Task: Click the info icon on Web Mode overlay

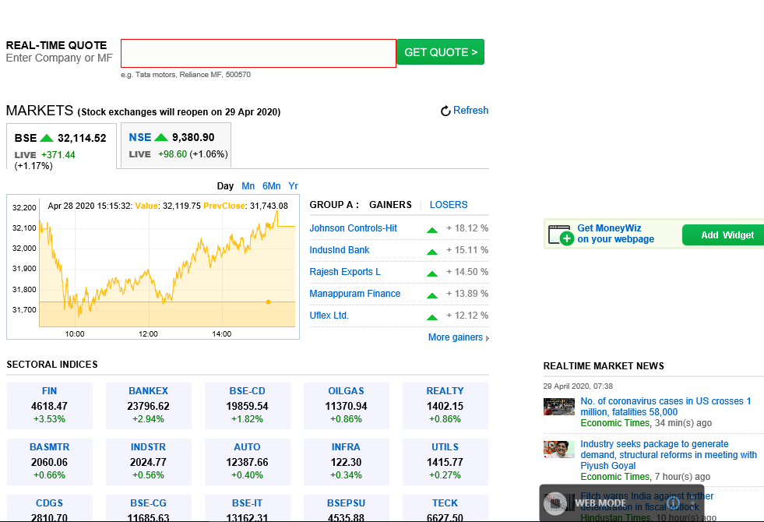Action: pos(673,503)
